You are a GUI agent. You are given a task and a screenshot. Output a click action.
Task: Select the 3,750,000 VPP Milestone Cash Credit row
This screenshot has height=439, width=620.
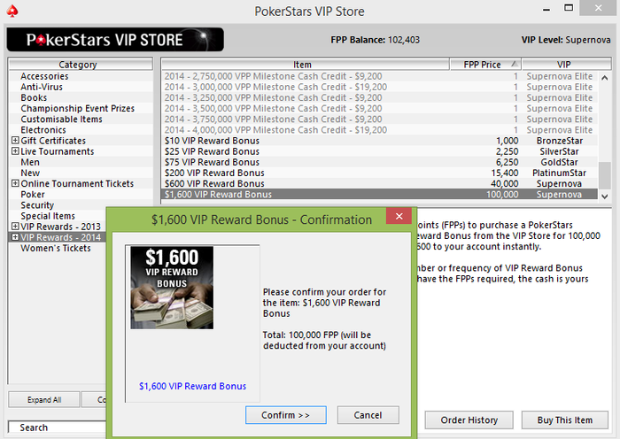tap(380, 119)
